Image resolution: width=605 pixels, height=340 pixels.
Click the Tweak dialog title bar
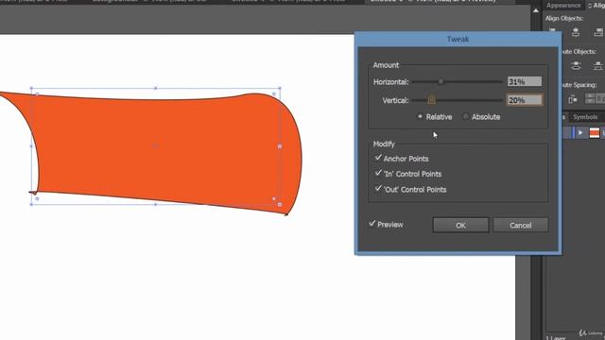coord(458,40)
